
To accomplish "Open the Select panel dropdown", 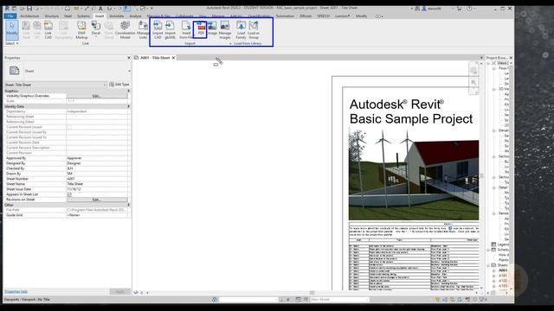I will click(11, 43).
